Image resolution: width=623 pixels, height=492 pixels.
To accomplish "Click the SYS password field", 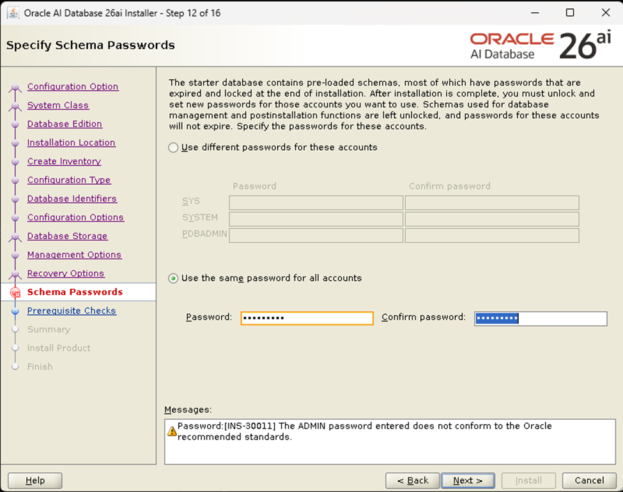I will (x=316, y=203).
